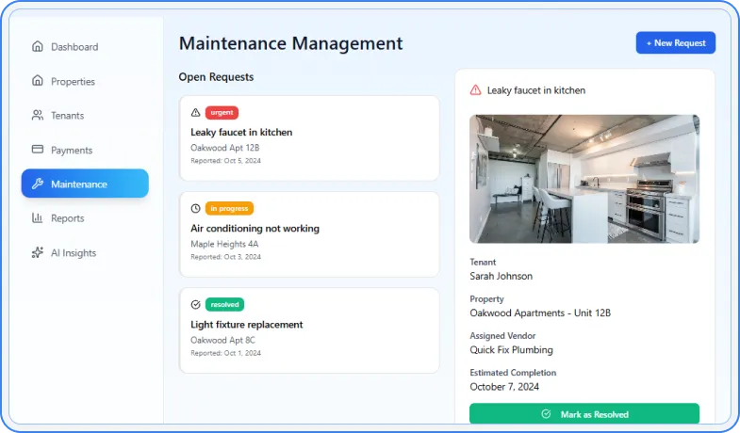
Task: Click the Properties building icon
Action: click(38, 81)
